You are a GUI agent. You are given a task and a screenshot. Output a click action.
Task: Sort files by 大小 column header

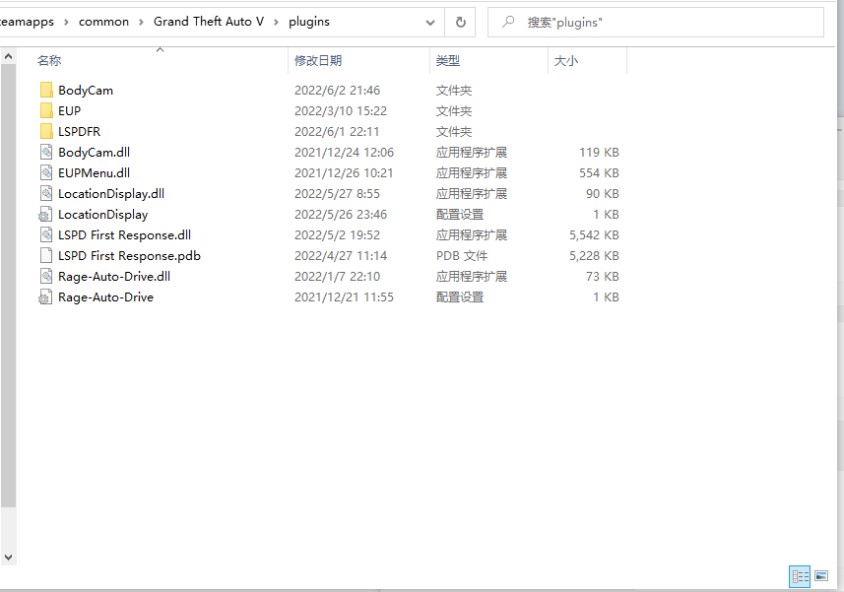point(566,61)
